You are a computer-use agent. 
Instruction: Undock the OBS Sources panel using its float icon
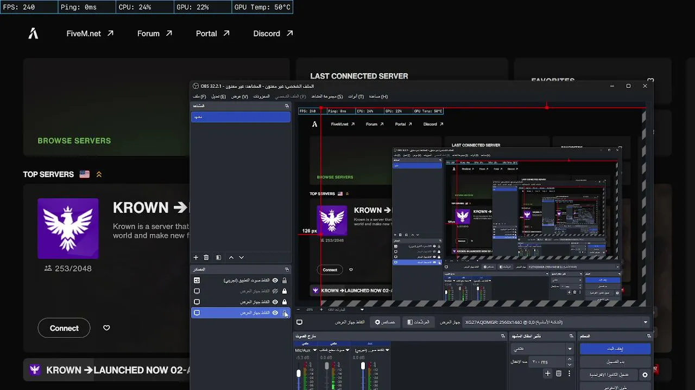(287, 269)
